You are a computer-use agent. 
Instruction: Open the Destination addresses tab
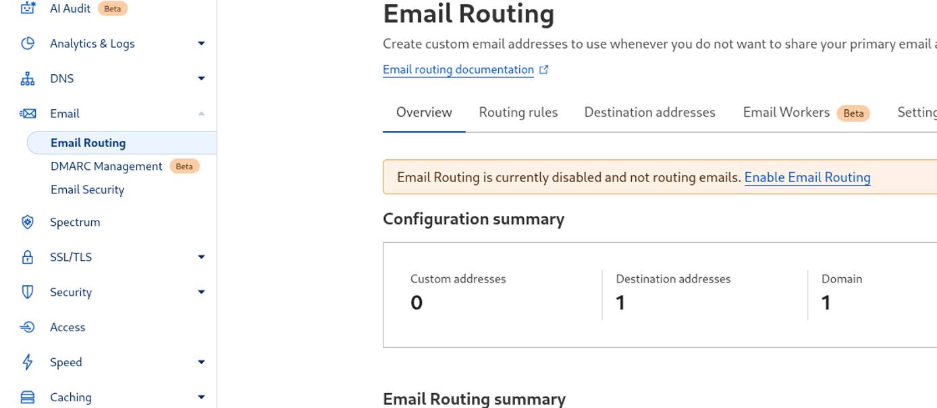click(x=649, y=112)
